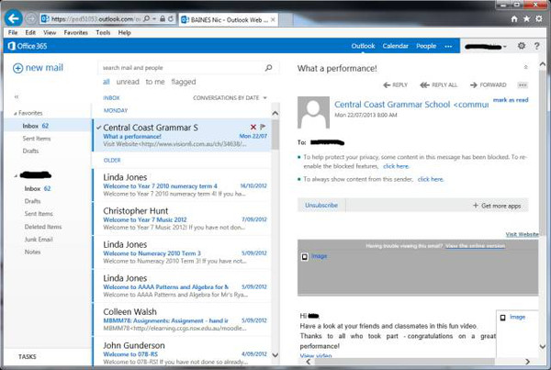Click the new mail plus icon
551x370 pixels.
(x=17, y=68)
